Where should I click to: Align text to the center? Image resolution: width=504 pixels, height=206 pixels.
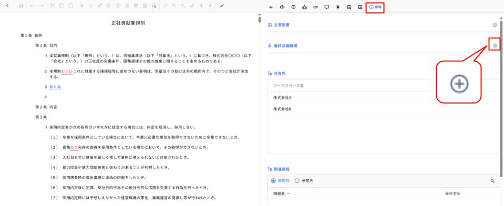(x=118, y=6)
